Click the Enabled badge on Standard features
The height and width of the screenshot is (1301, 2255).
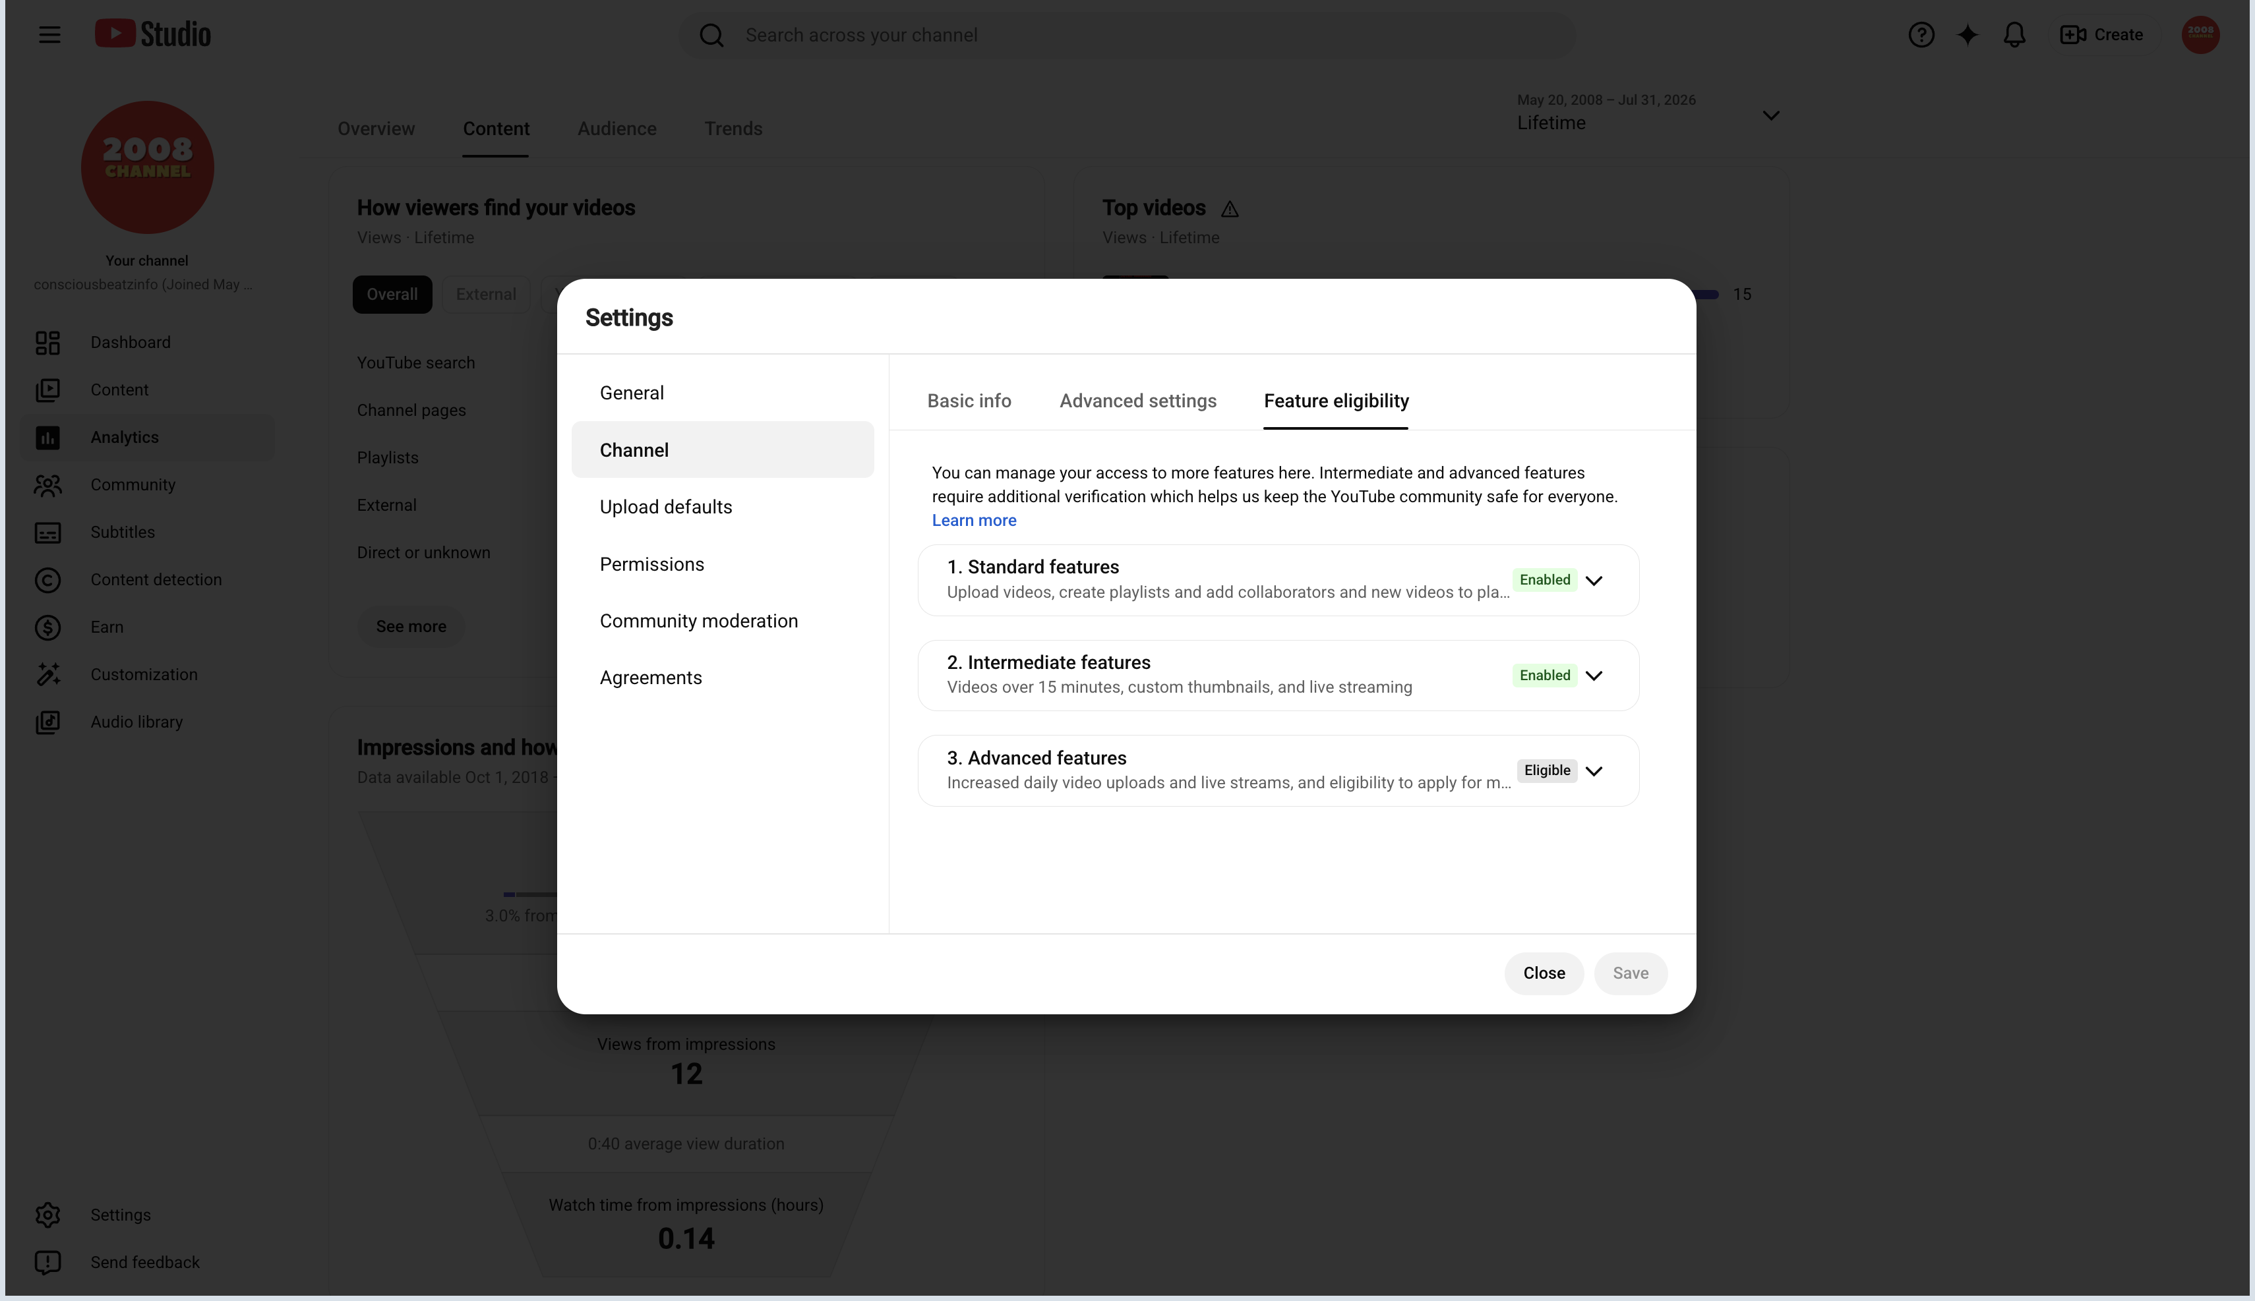point(1544,580)
